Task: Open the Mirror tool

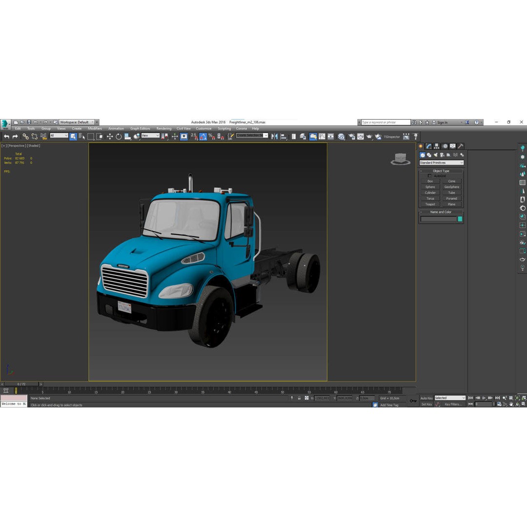Action: click(x=274, y=137)
